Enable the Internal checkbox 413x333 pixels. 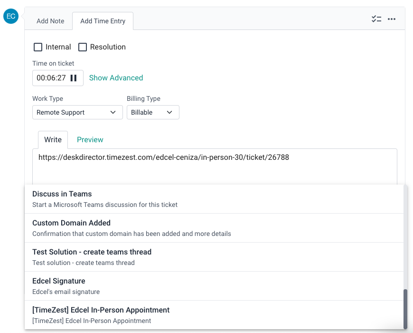tap(38, 47)
